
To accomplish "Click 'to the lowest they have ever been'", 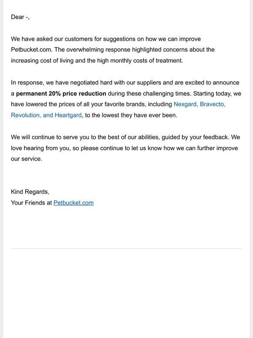I will click(131, 115).
